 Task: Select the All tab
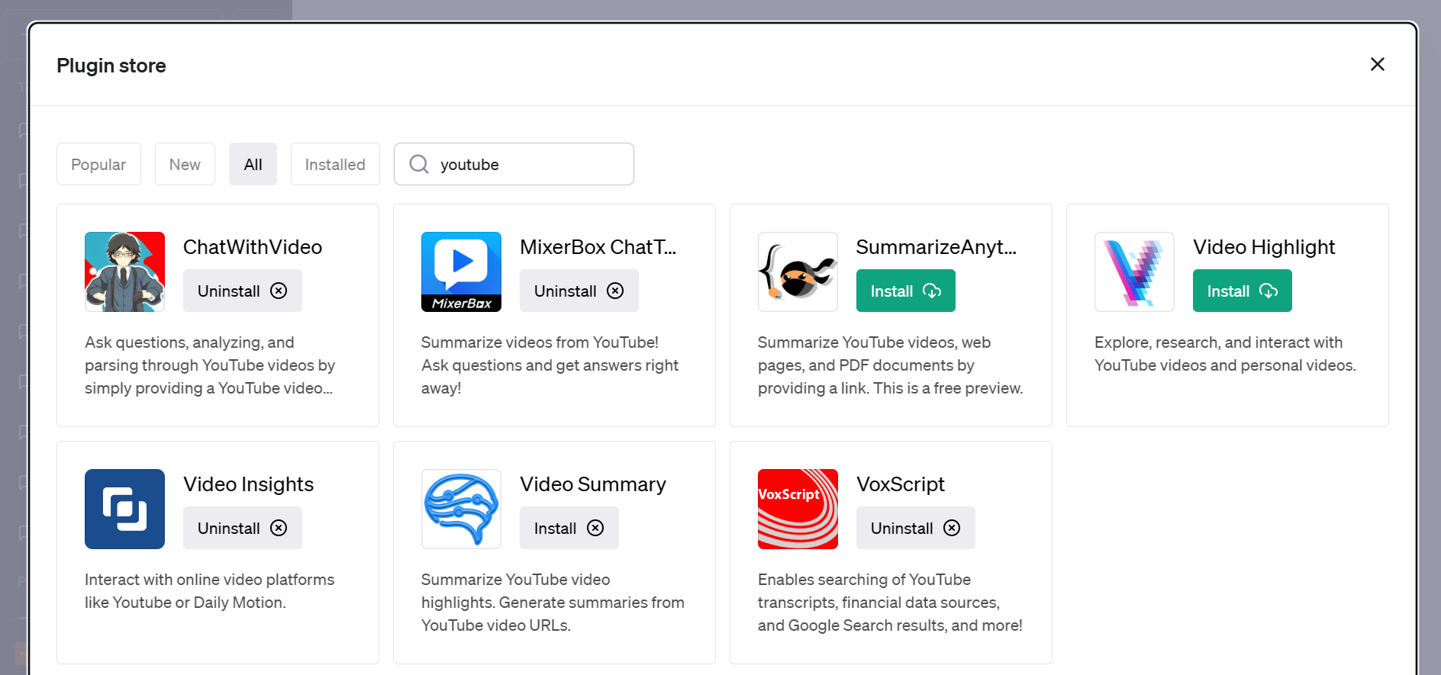coord(253,164)
